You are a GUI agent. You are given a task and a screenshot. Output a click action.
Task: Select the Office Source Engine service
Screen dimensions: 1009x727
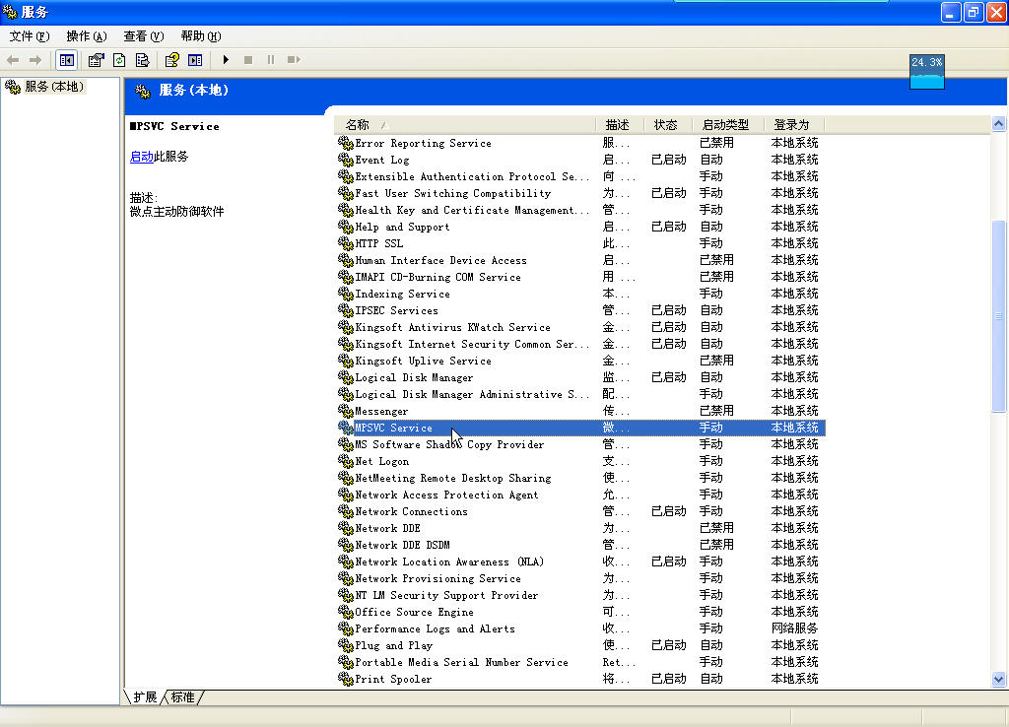(x=579, y=611)
